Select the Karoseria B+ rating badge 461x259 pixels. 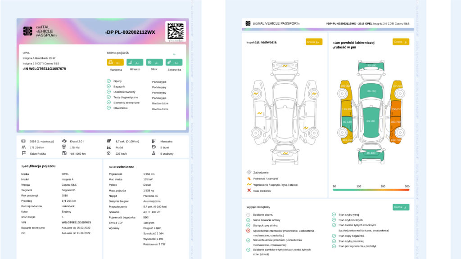click(x=115, y=63)
